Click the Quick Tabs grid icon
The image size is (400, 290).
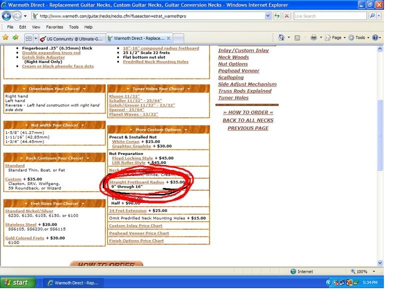click(28, 38)
